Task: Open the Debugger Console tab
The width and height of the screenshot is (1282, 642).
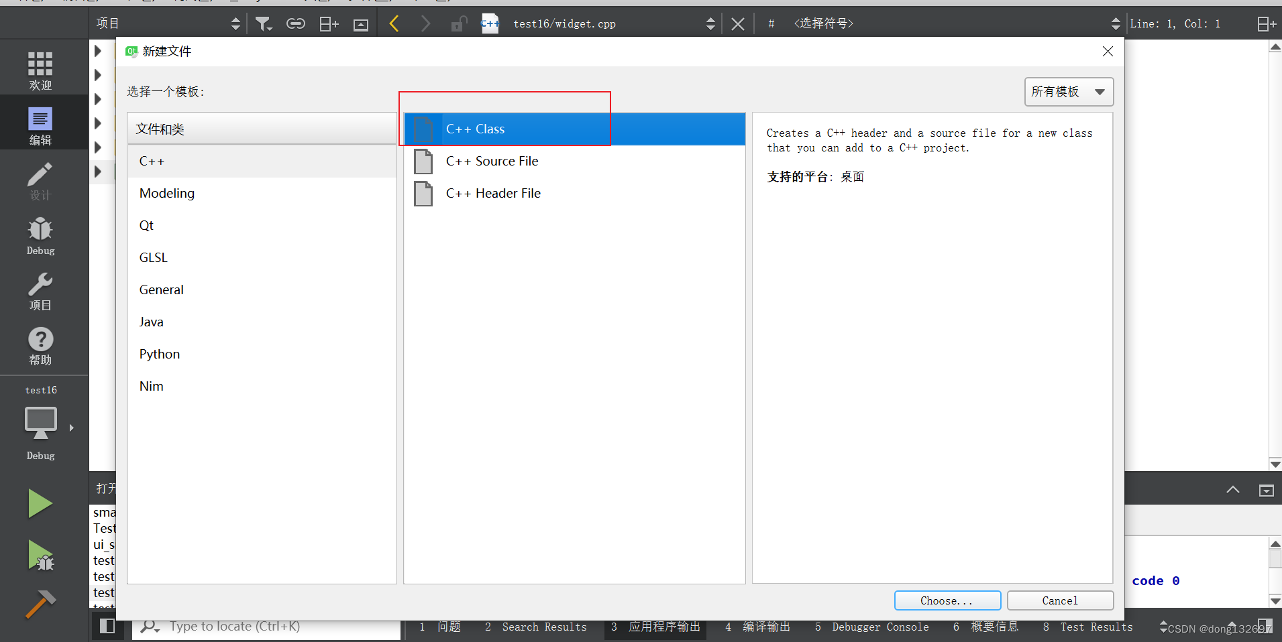Action: coord(872,627)
